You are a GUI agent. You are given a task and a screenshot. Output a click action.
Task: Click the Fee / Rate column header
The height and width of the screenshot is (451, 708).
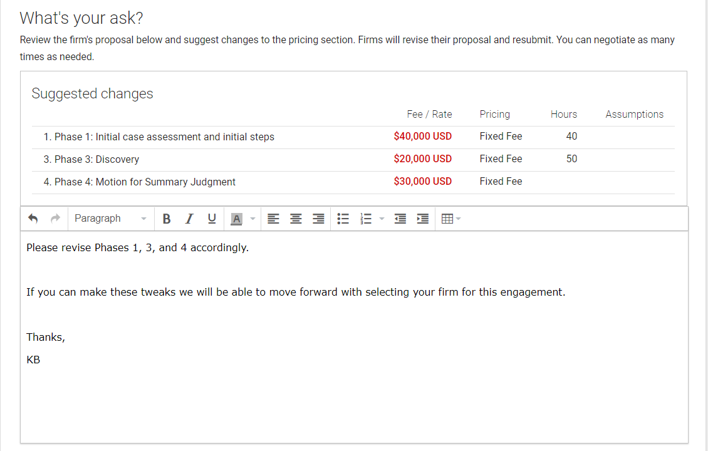pyautogui.click(x=429, y=114)
